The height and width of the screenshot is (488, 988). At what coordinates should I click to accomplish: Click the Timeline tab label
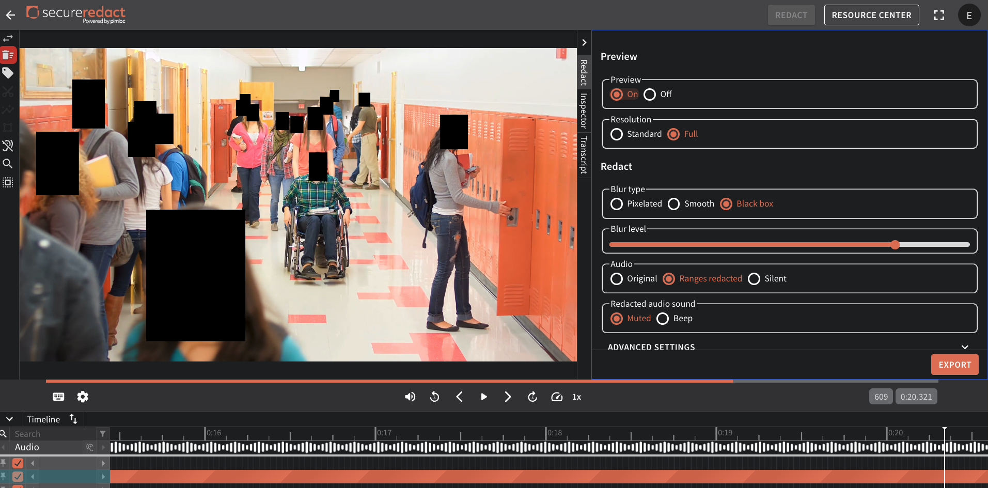(x=43, y=419)
